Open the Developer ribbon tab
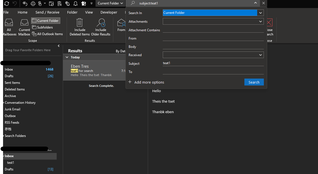 click(109, 12)
